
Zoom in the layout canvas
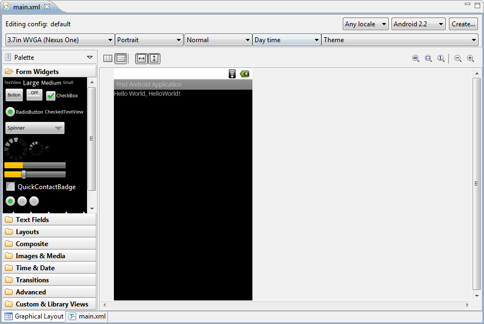(x=471, y=59)
